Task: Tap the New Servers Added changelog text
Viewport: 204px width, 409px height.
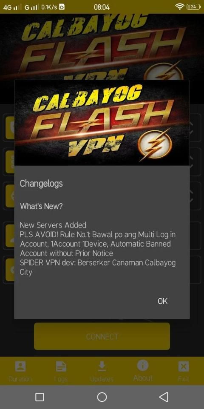Action: (53, 225)
